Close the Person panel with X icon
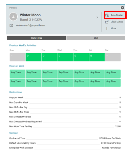Image resolution: width=128 pixels, height=155 pixels. pos(122,8)
